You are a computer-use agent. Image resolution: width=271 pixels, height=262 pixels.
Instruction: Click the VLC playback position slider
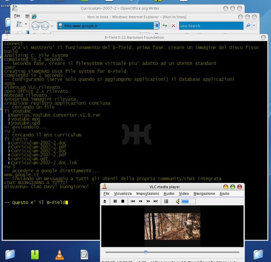(x=146, y=252)
